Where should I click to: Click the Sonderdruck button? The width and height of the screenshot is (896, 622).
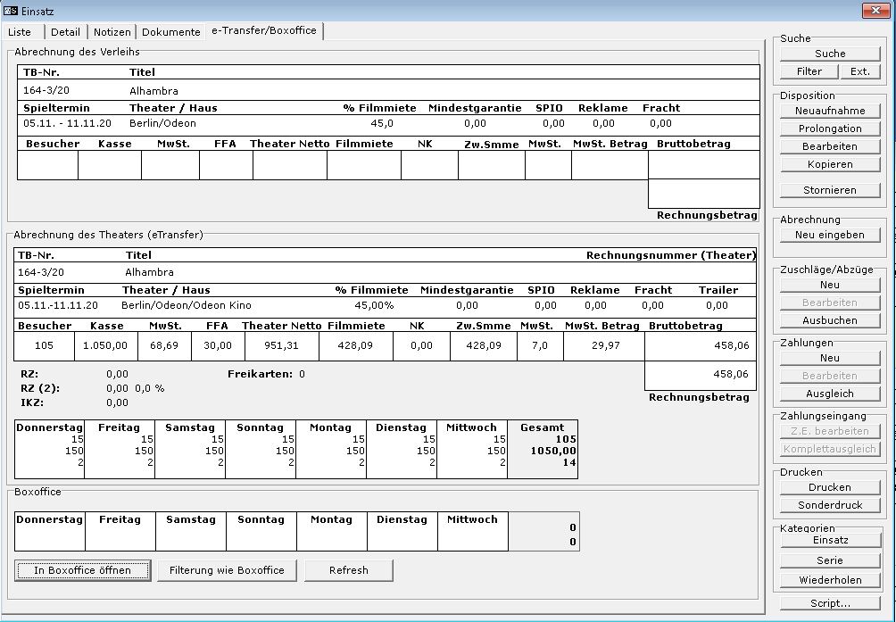(830, 505)
